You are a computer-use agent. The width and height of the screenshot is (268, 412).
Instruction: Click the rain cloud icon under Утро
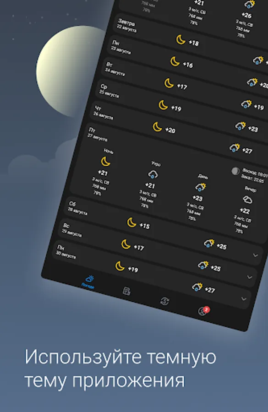(153, 174)
